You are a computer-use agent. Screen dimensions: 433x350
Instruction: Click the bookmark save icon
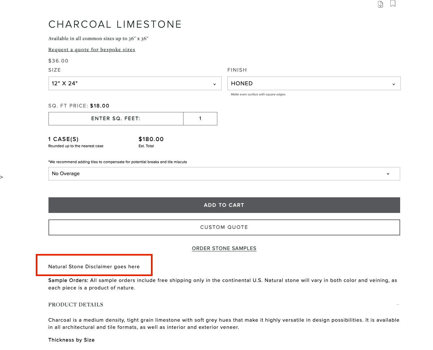[x=393, y=4]
